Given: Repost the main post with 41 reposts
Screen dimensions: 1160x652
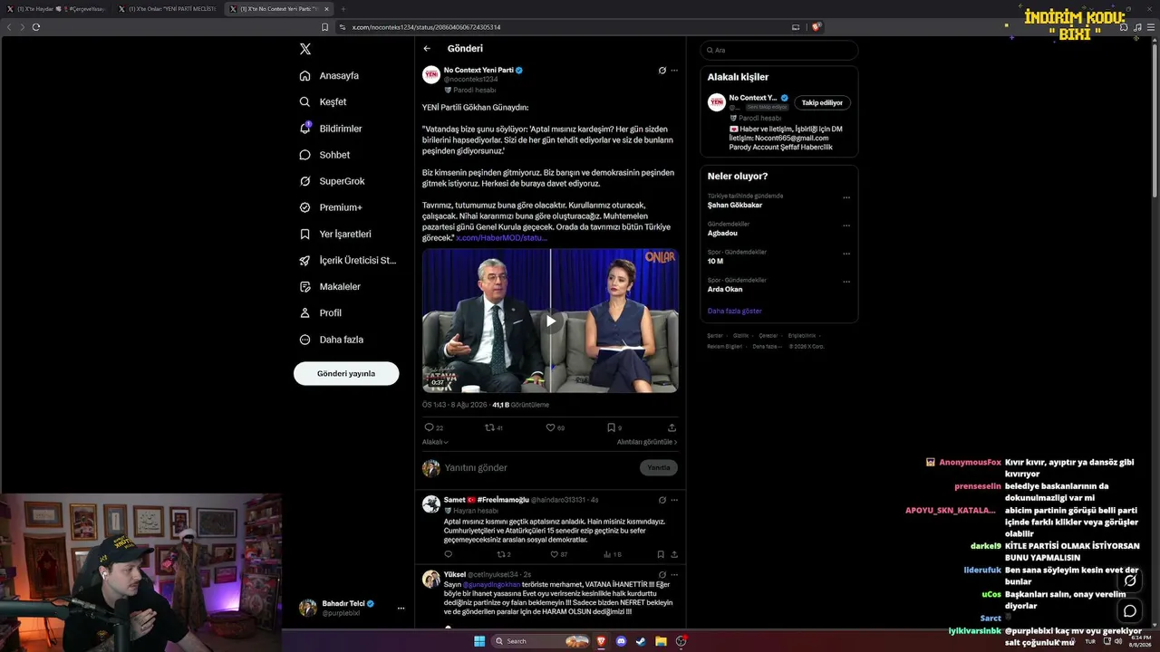Looking at the screenshot, I should click(494, 427).
